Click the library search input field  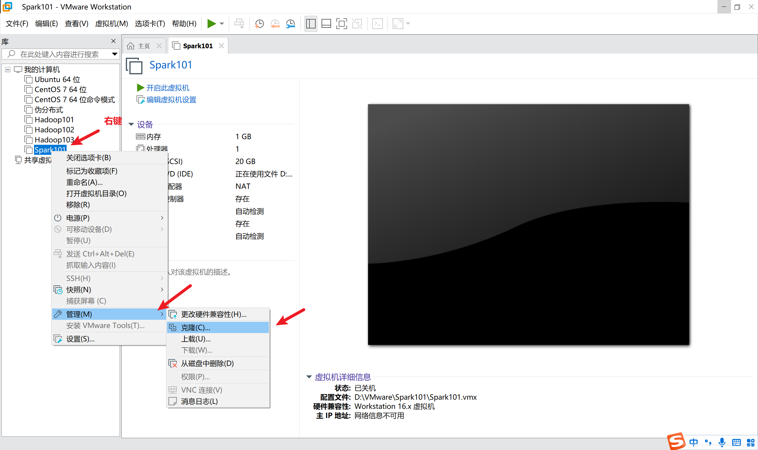click(59, 54)
